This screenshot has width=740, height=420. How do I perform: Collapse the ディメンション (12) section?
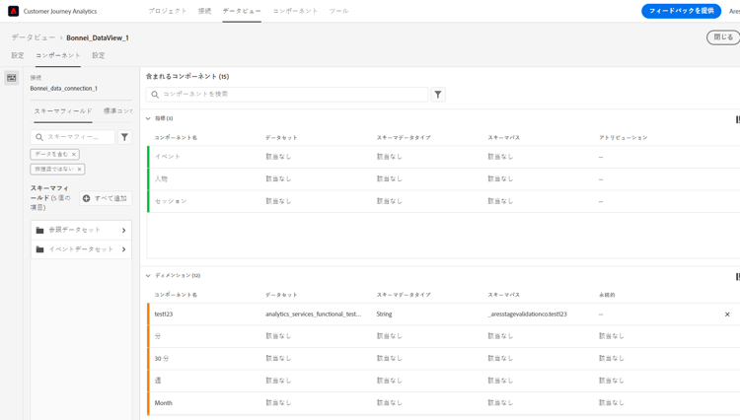148,275
